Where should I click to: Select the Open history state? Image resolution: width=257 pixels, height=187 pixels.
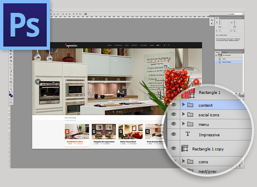[x=229, y=59]
